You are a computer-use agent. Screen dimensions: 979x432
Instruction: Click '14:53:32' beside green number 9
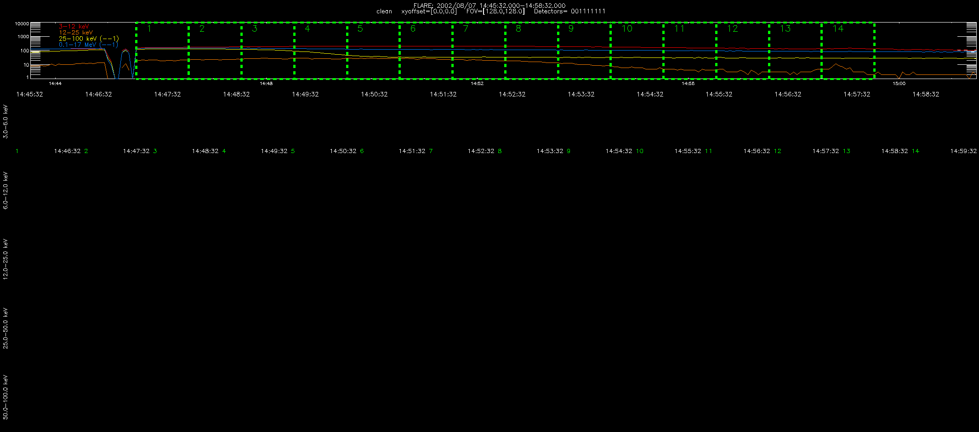tap(550, 151)
